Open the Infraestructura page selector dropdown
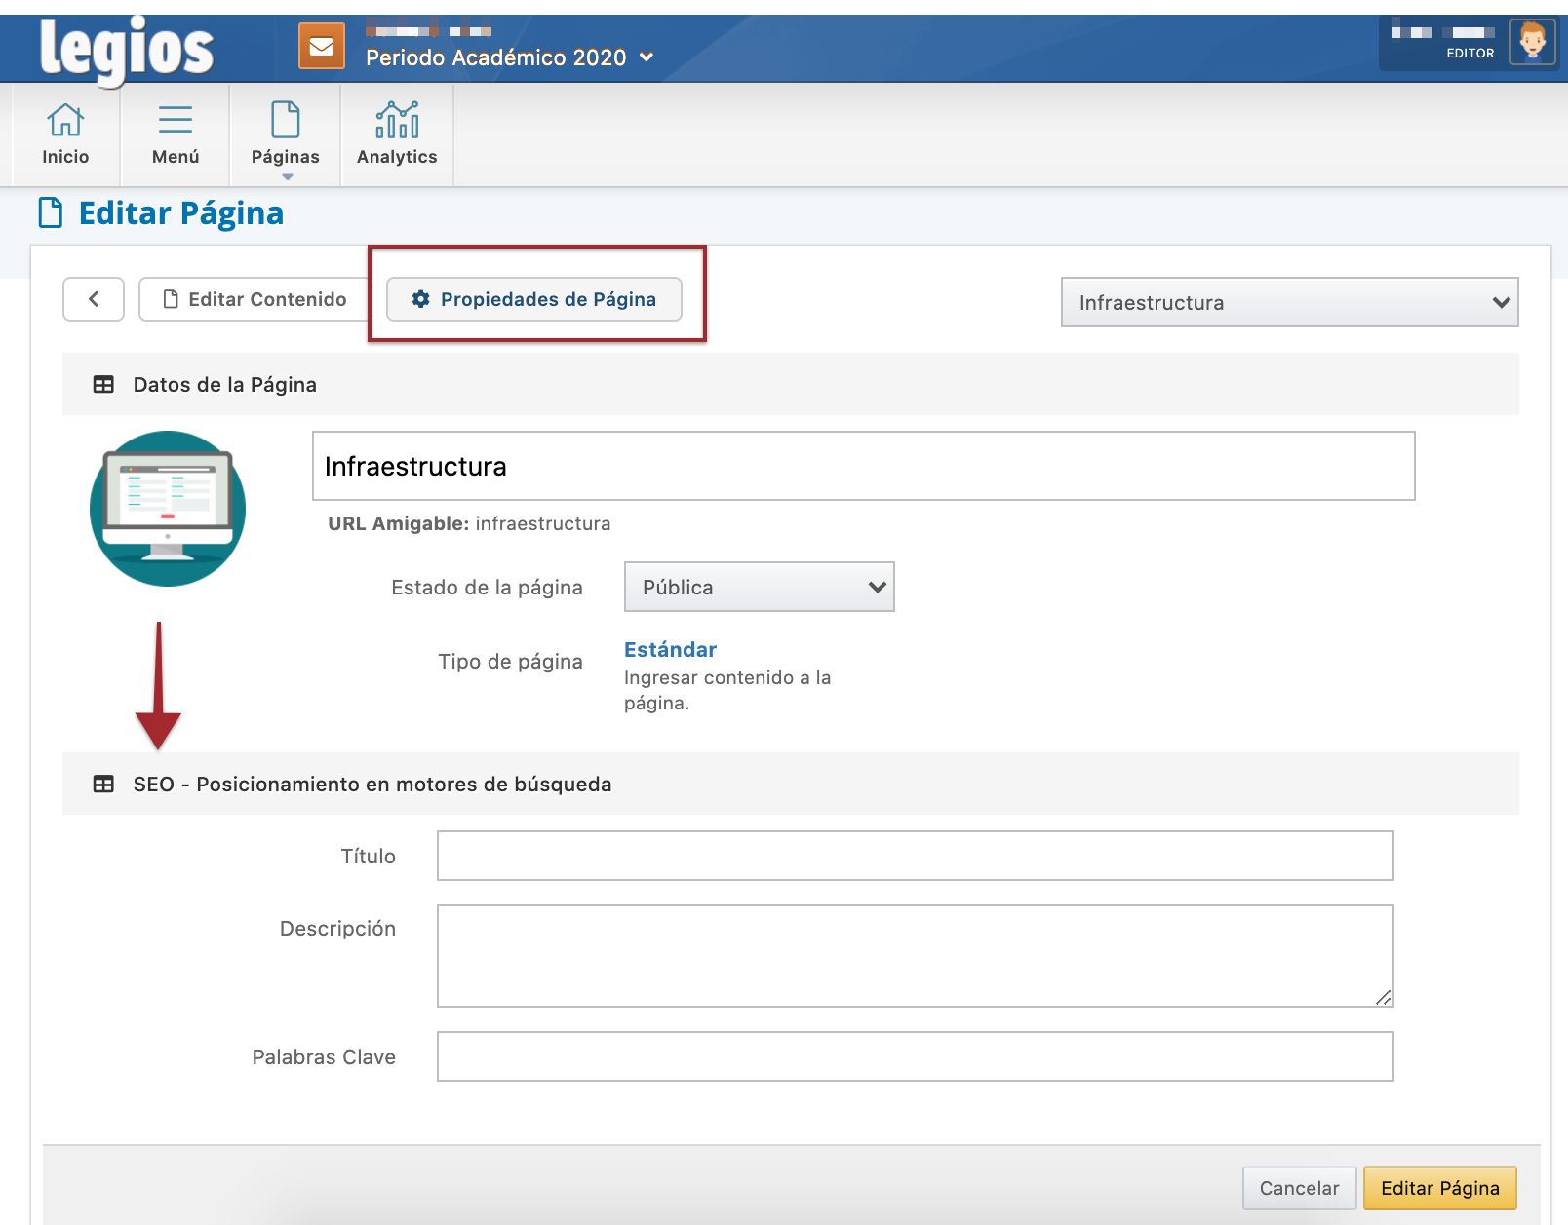 (x=1289, y=303)
